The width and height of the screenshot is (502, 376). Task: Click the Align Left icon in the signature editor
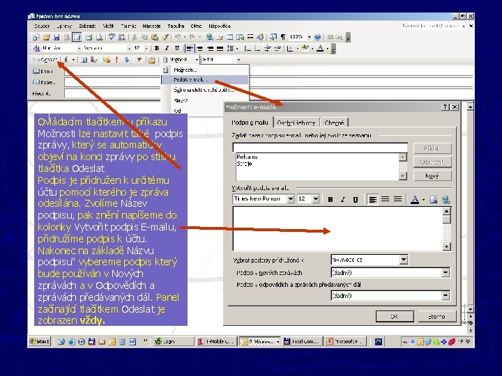click(x=372, y=200)
